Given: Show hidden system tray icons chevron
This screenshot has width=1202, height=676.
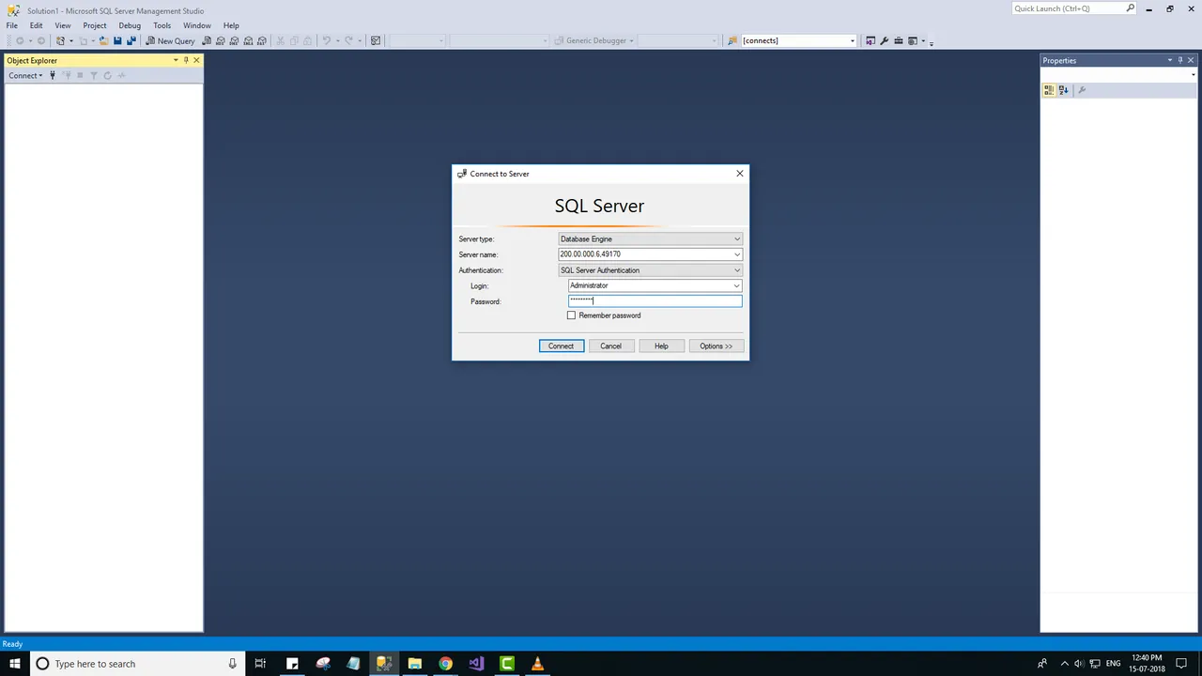Looking at the screenshot, I should pos(1064,664).
